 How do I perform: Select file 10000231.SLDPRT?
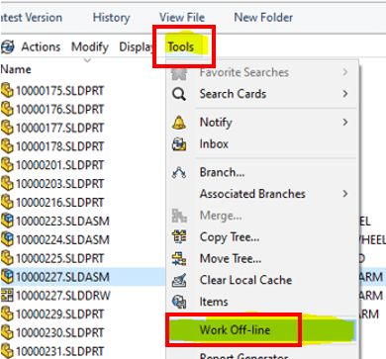click(59, 351)
